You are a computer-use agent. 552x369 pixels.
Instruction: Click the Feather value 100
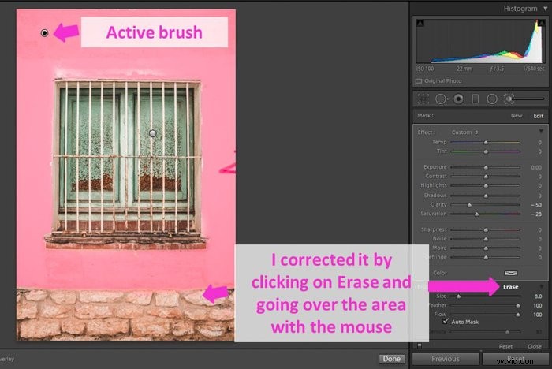(537, 306)
